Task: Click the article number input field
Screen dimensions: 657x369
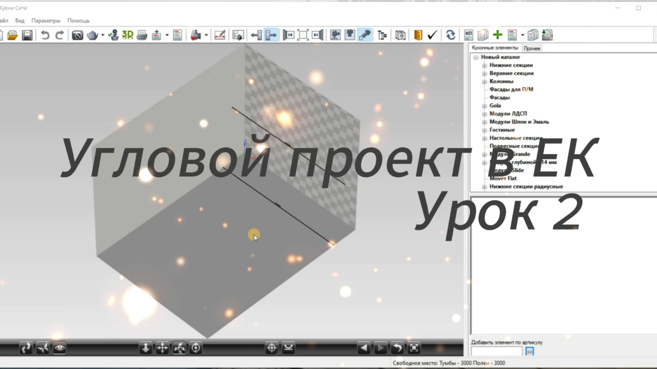Action: coord(496,351)
